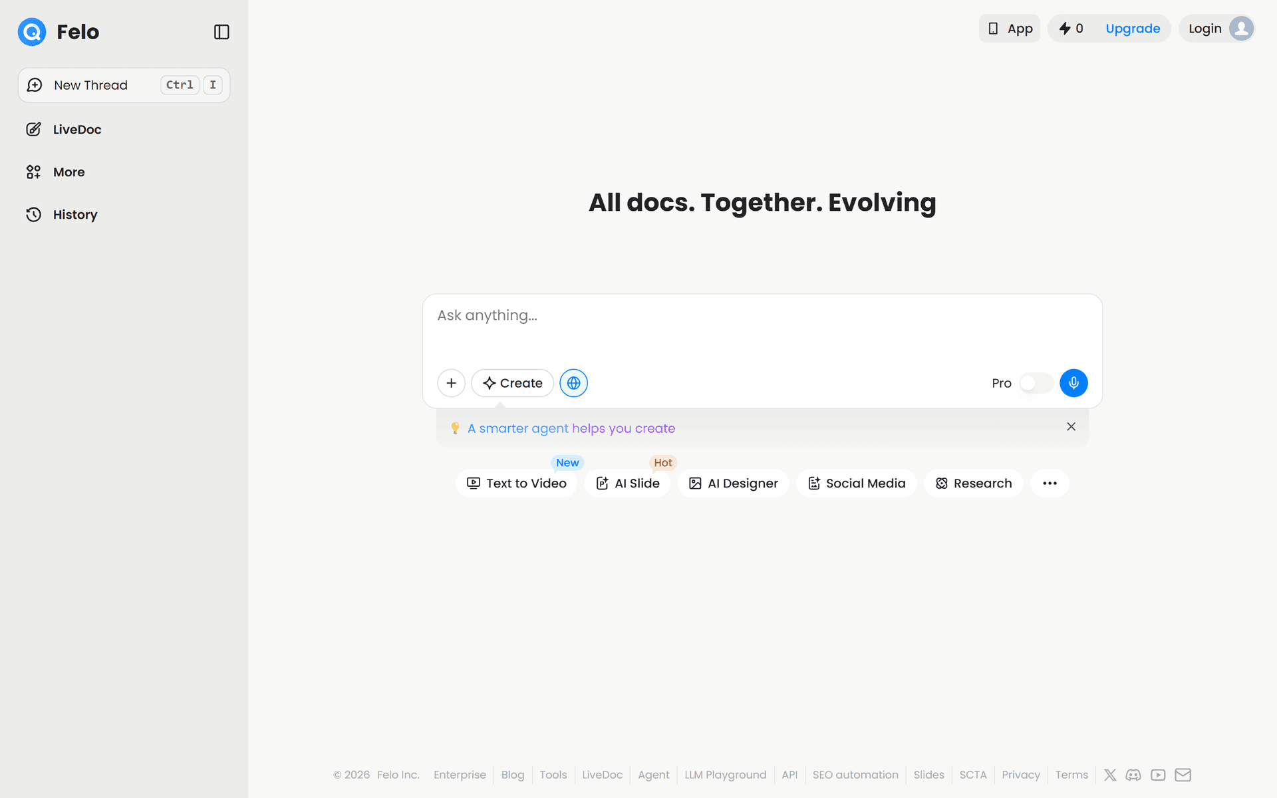The height and width of the screenshot is (798, 1277).
Task: Select the Research tool
Action: (973, 483)
